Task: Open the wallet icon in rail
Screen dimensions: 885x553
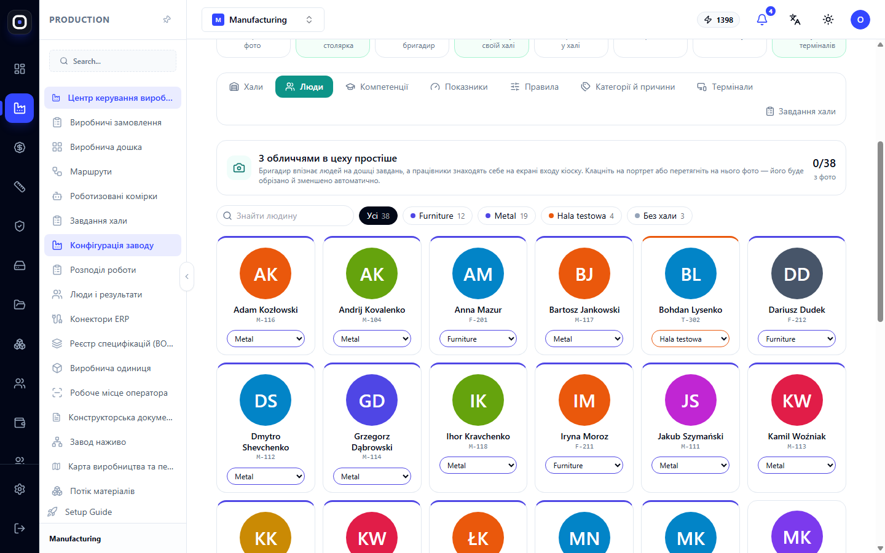Action: (20, 423)
